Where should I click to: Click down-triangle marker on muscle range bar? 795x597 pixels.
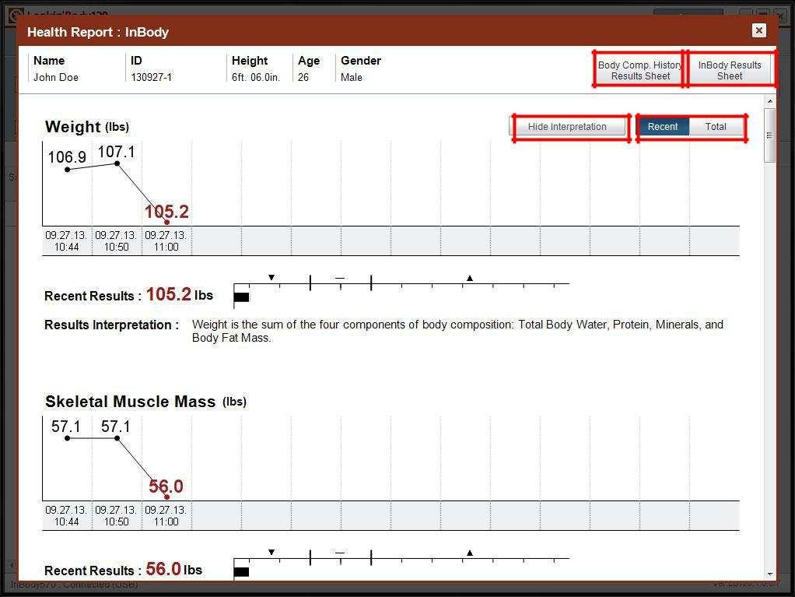(271, 552)
